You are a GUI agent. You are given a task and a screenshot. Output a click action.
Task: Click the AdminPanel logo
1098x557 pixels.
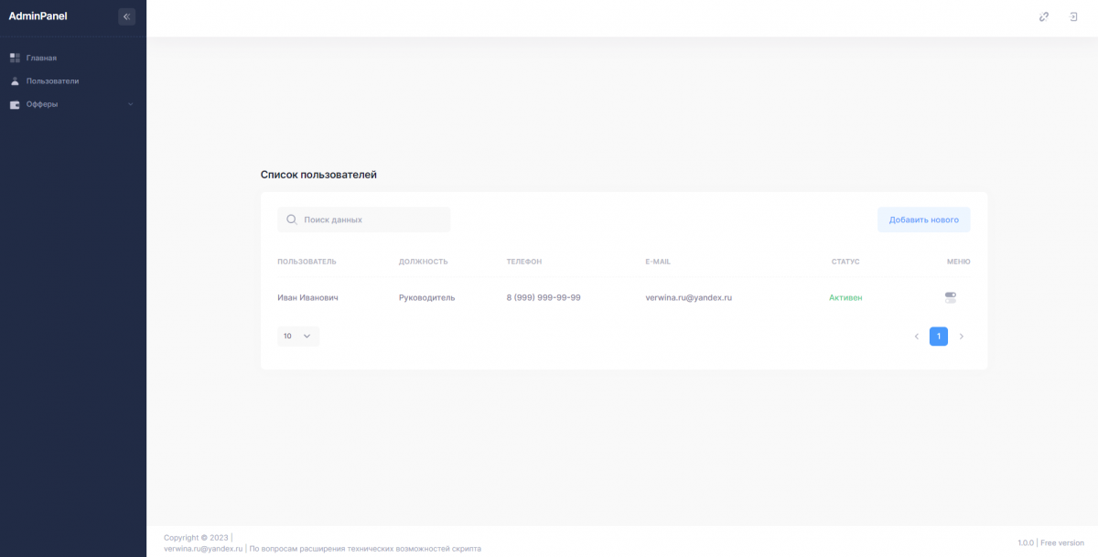[x=38, y=16]
